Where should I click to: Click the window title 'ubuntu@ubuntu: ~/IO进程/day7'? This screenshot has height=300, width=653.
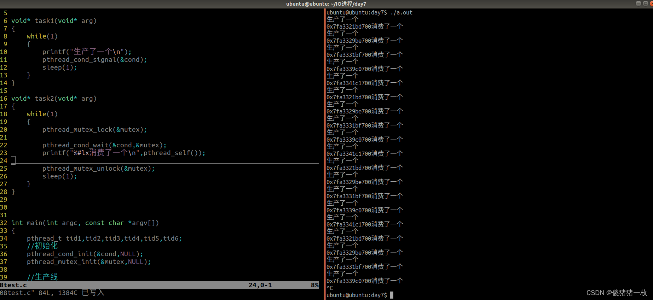326,4
